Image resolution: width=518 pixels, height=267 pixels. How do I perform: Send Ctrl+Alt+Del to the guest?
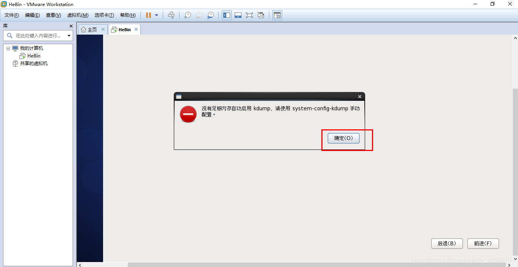point(171,15)
